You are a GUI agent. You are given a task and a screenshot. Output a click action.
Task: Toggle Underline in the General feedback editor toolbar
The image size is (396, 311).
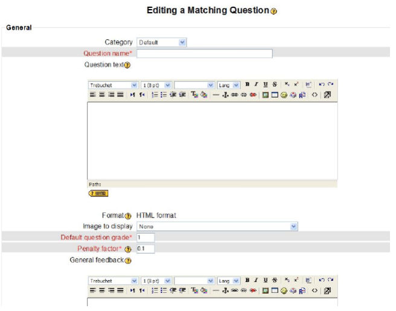[265, 281]
